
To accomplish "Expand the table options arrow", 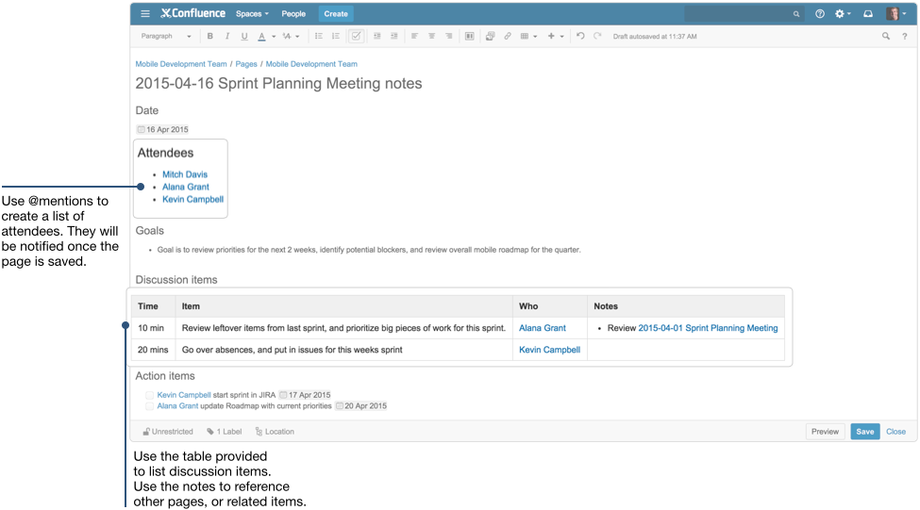I will pyautogui.click(x=535, y=37).
